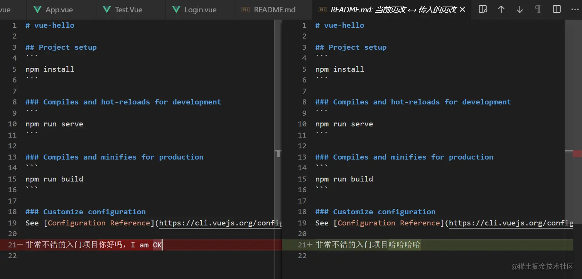This screenshot has width=582, height=279.
Task: Click markdown icon on the diff tab
Action: (322, 10)
